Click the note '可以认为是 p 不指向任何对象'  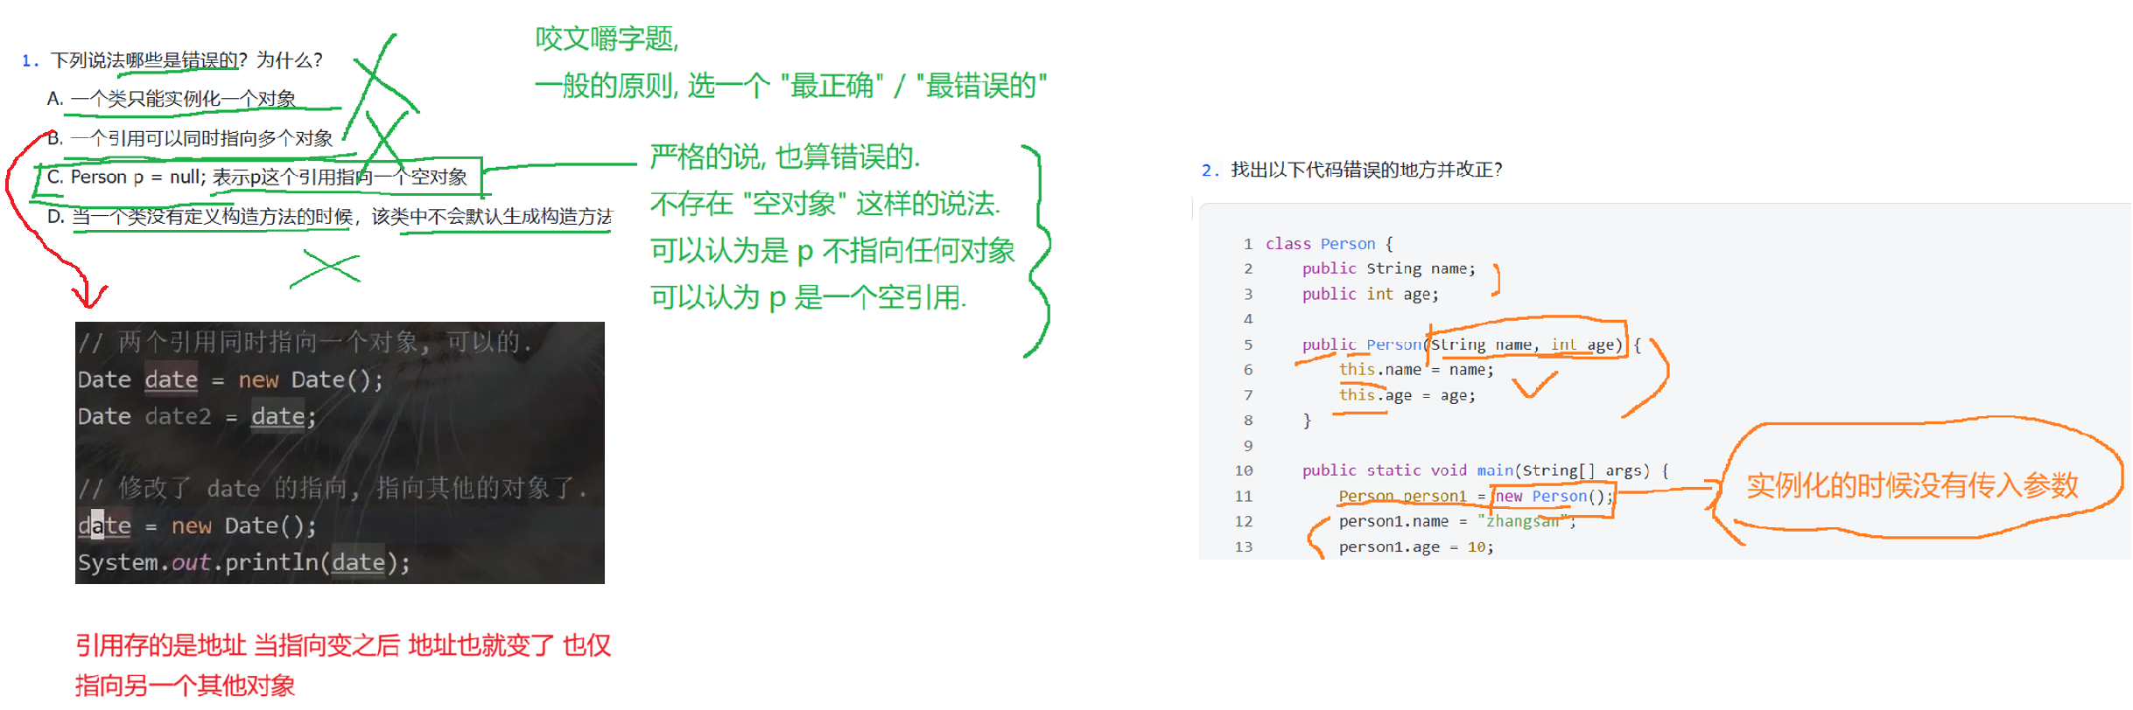tap(832, 251)
